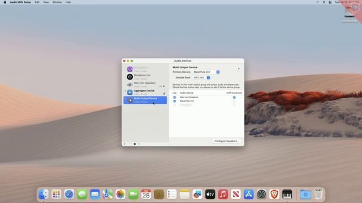Image resolution: width=362 pixels, height=203 pixels.
Task: Open Brave browser from the Dock
Action: (x=274, y=194)
